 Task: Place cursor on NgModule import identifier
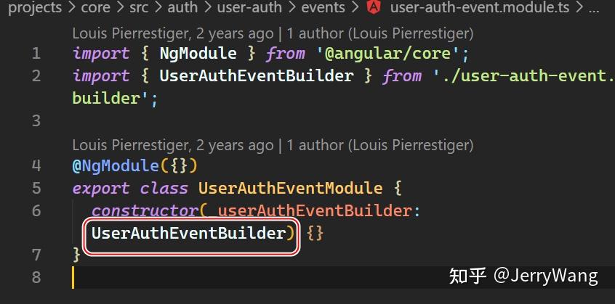click(x=198, y=54)
